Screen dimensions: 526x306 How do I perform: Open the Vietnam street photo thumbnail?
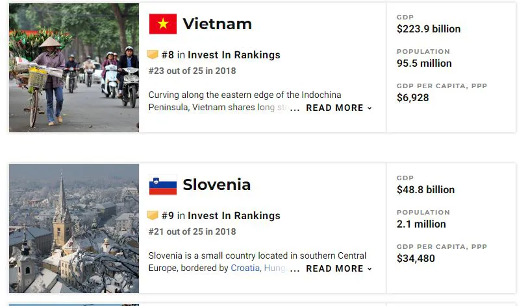(x=74, y=67)
